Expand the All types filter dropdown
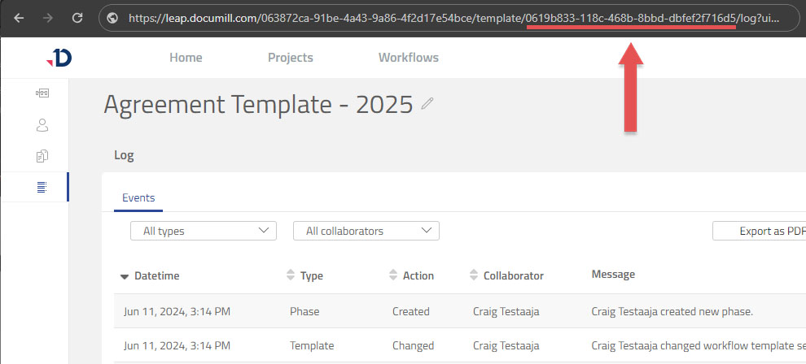The width and height of the screenshot is (806, 364). 203,231
